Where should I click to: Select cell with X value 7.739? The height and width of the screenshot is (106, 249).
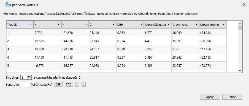point(47,33)
